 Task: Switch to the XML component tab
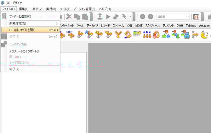129,26
